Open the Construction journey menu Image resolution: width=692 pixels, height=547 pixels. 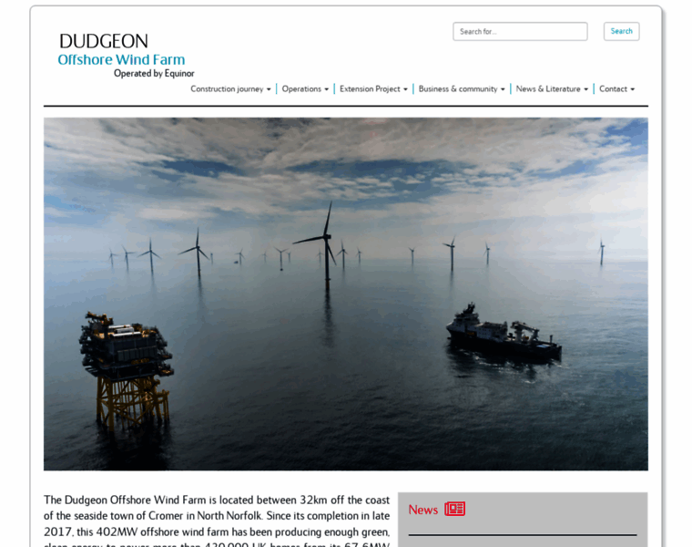(230, 88)
